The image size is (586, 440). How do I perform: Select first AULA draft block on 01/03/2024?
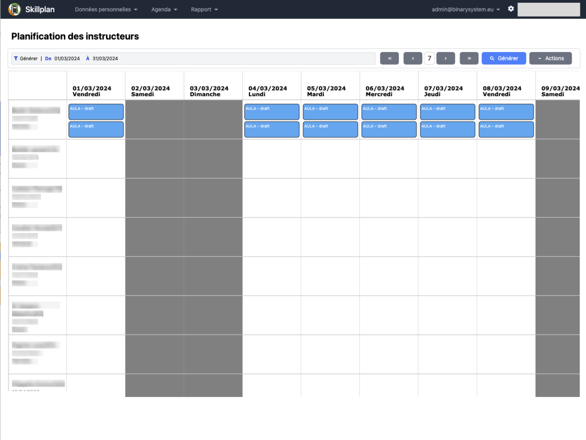pyautogui.click(x=96, y=112)
